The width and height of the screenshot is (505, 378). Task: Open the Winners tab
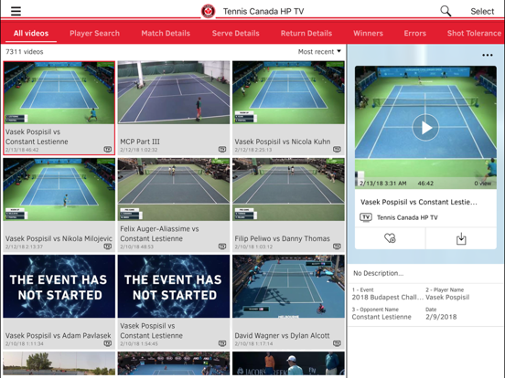point(368,33)
